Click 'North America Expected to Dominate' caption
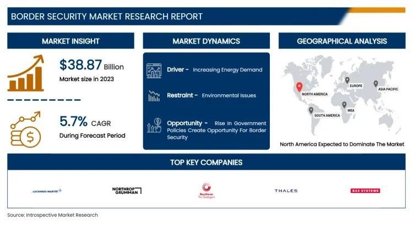This screenshot has width=413, height=226. (x=342, y=144)
